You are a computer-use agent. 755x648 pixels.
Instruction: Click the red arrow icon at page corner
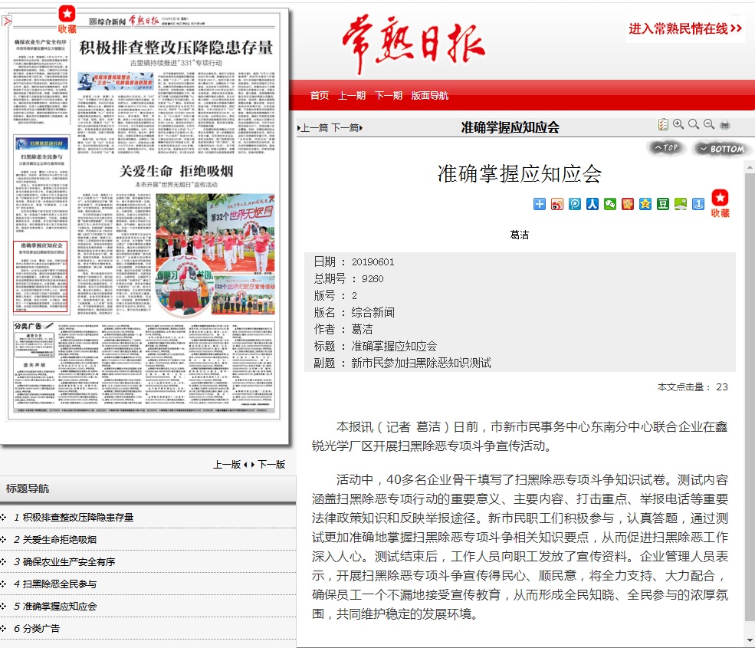[x=7, y=21]
